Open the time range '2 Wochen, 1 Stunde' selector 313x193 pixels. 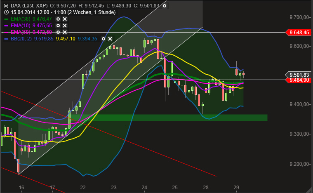92,12
